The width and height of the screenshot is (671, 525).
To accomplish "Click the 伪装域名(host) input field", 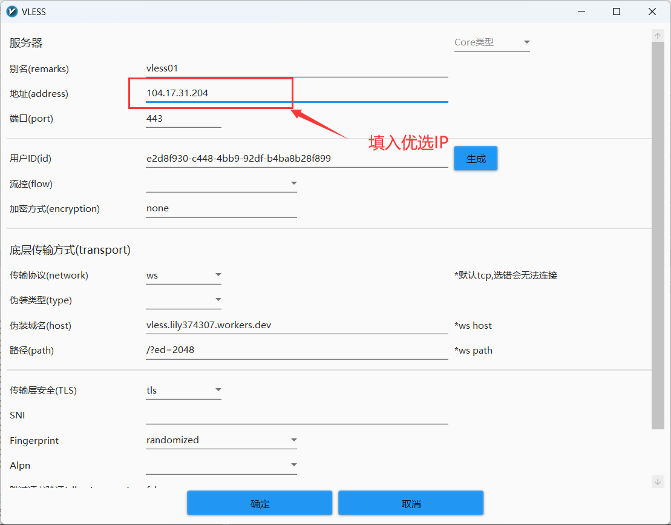I will point(296,325).
